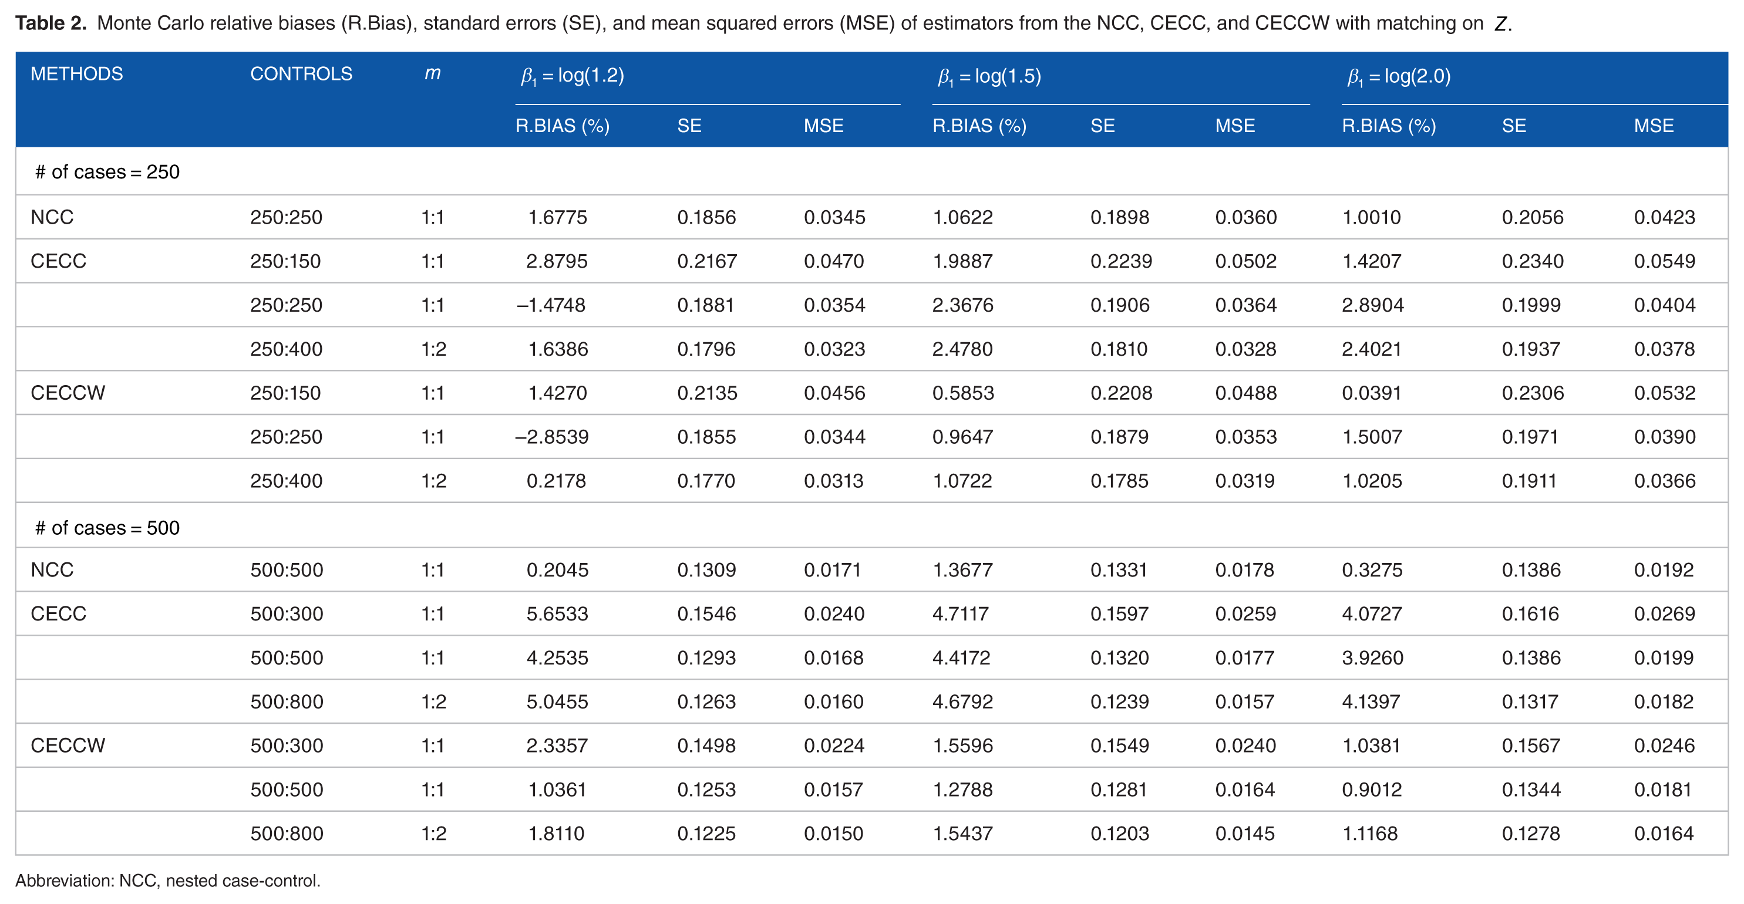1744x904 pixels.
Task: Click the METHODS column header
Action: coord(76,74)
